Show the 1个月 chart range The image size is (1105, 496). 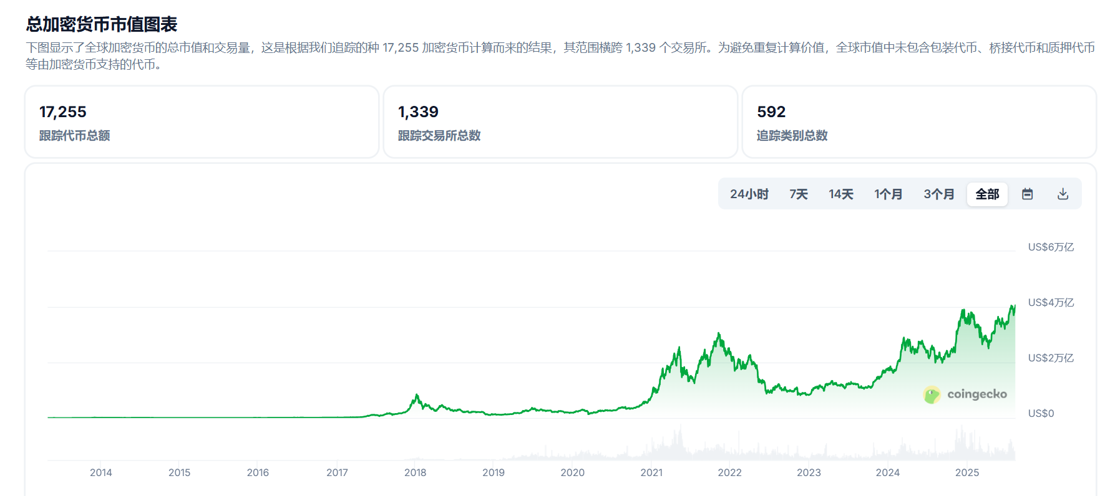(888, 194)
